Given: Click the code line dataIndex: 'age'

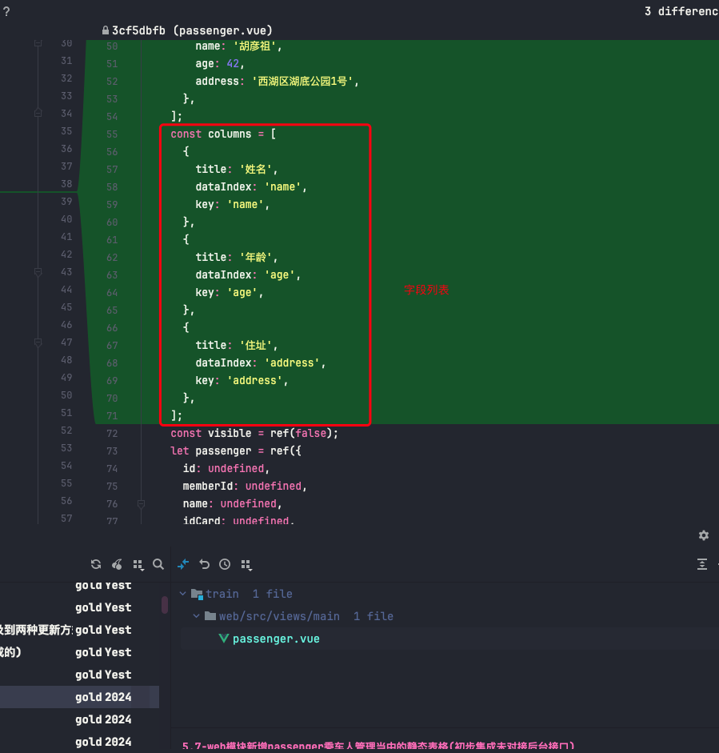Looking at the screenshot, I should 248,274.
